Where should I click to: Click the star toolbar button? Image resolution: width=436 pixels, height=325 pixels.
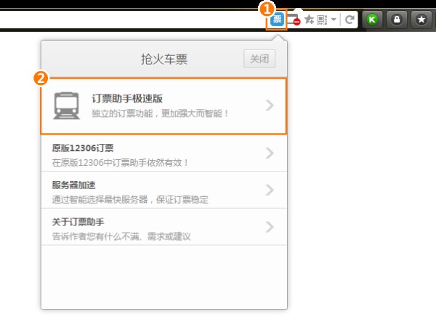click(421, 20)
